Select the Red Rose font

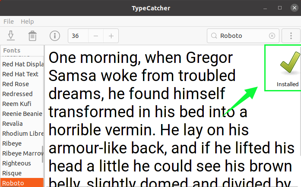16,84
